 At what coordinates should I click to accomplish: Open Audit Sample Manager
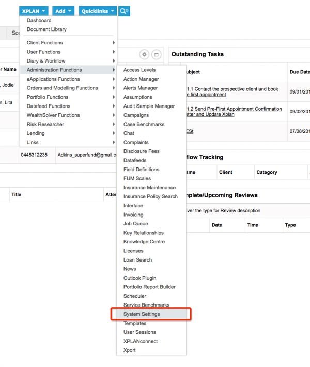(x=149, y=106)
